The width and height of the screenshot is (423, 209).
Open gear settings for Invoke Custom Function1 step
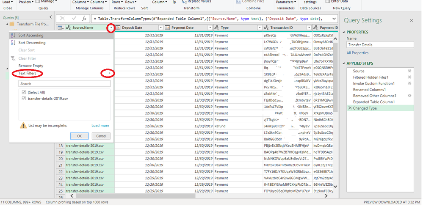409,83
